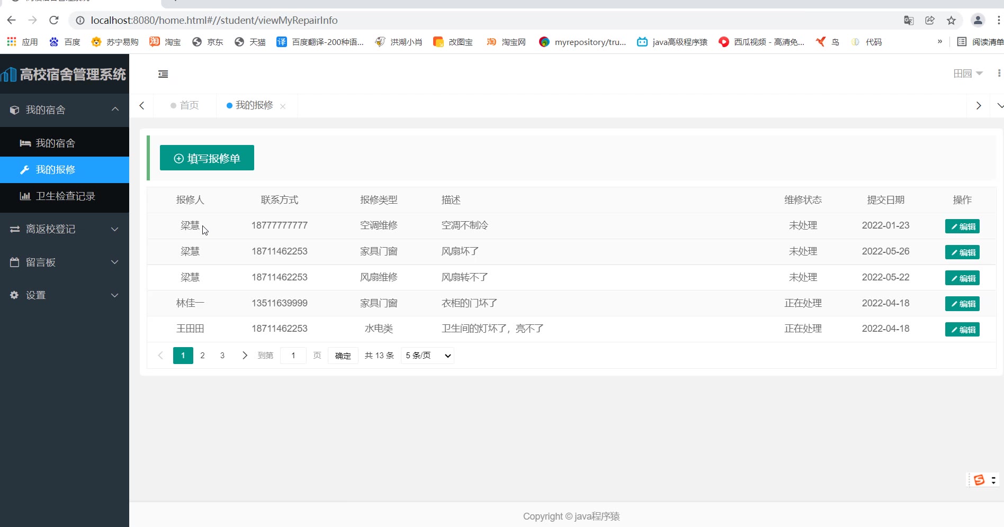Open the 百度翻译 bookmark
The width and height of the screenshot is (1004, 527).
coord(320,42)
